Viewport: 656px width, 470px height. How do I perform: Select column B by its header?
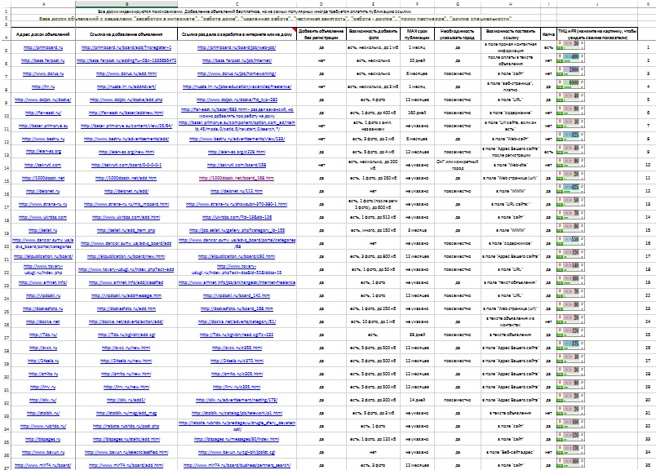click(x=126, y=4)
